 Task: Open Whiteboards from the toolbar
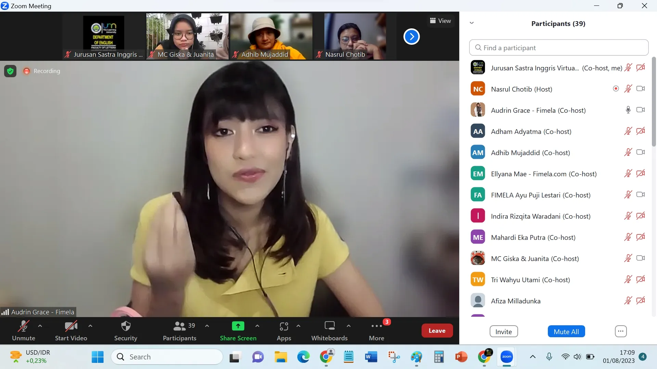click(x=329, y=331)
